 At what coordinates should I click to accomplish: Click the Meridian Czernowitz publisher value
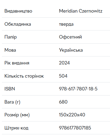(x=81, y=11)
